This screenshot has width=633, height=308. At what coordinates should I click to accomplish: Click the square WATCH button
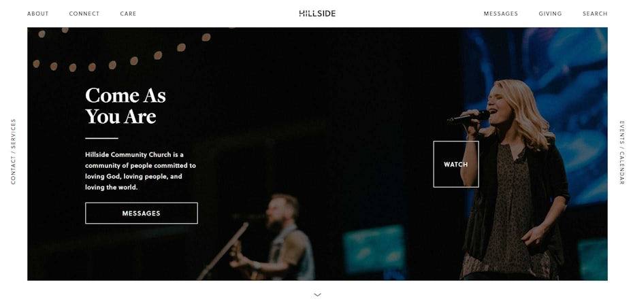pos(456,164)
